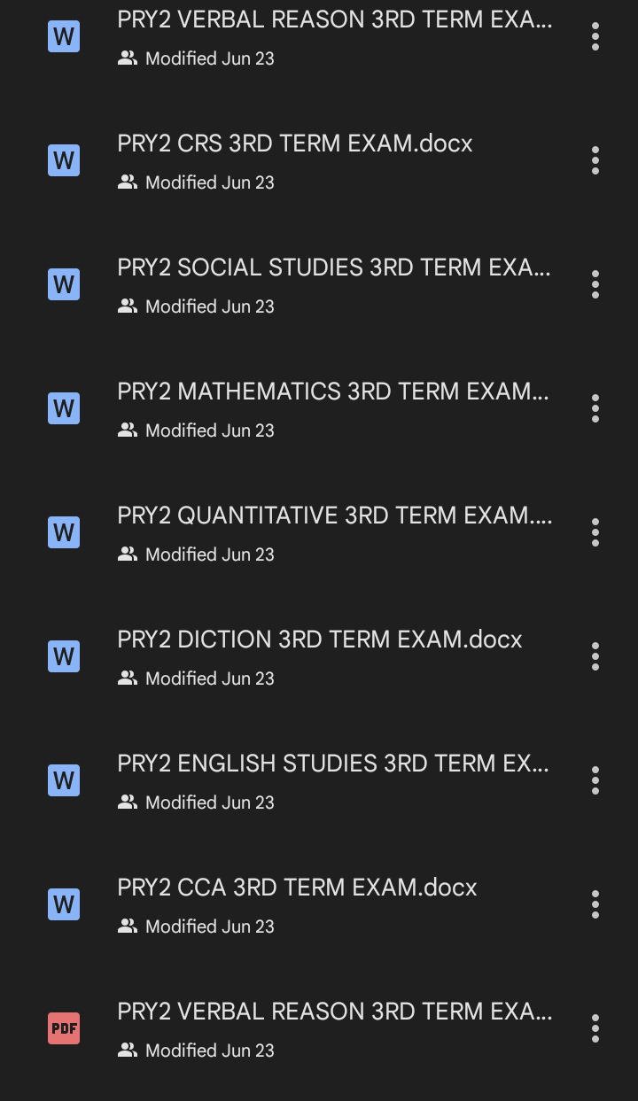Open three-dot menu for PRY2 DICTION exam

[595, 656]
